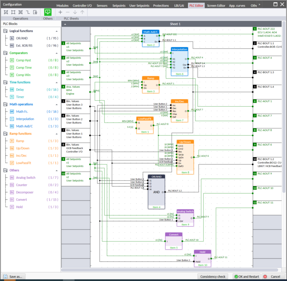Click the Interpolation block icon in list

tap(12, 119)
